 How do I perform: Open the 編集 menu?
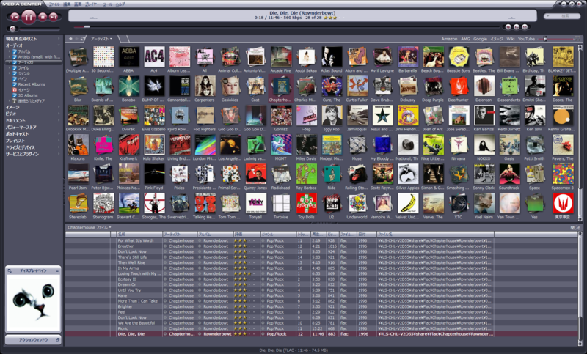coord(67,4)
